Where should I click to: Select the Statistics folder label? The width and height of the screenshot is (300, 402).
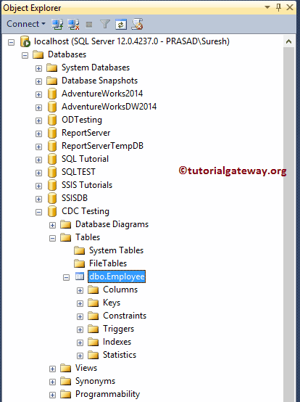coord(120,355)
